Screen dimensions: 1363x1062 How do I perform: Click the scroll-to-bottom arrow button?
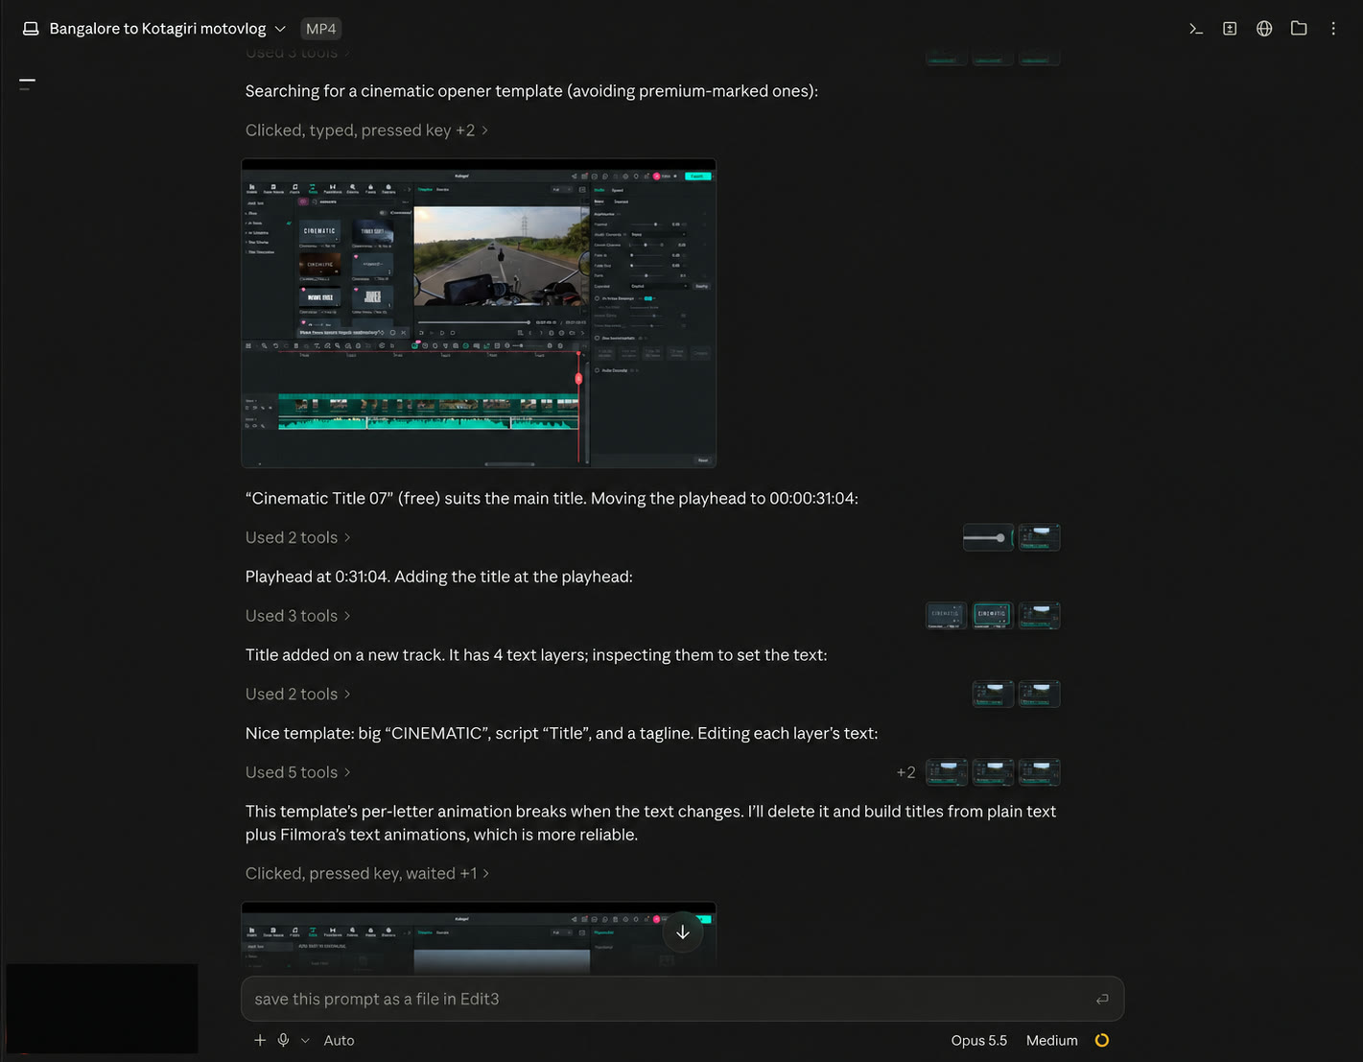coord(683,932)
